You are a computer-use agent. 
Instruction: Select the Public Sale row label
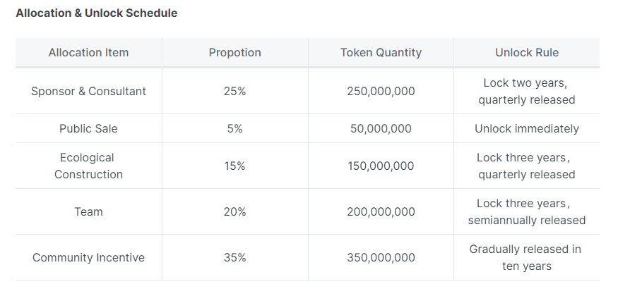coord(88,129)
